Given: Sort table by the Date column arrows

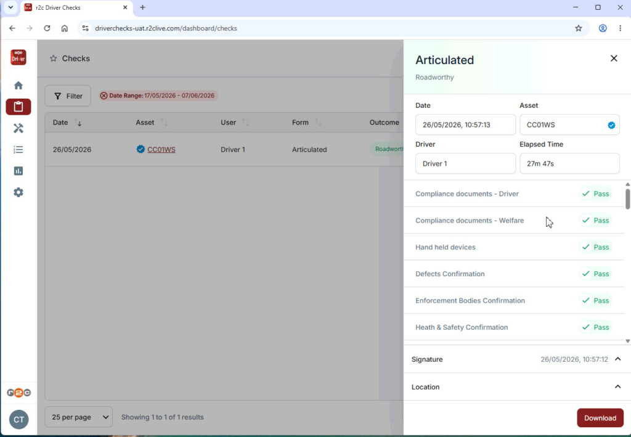Looking at the screenshot, I should [x=78, y=122].
